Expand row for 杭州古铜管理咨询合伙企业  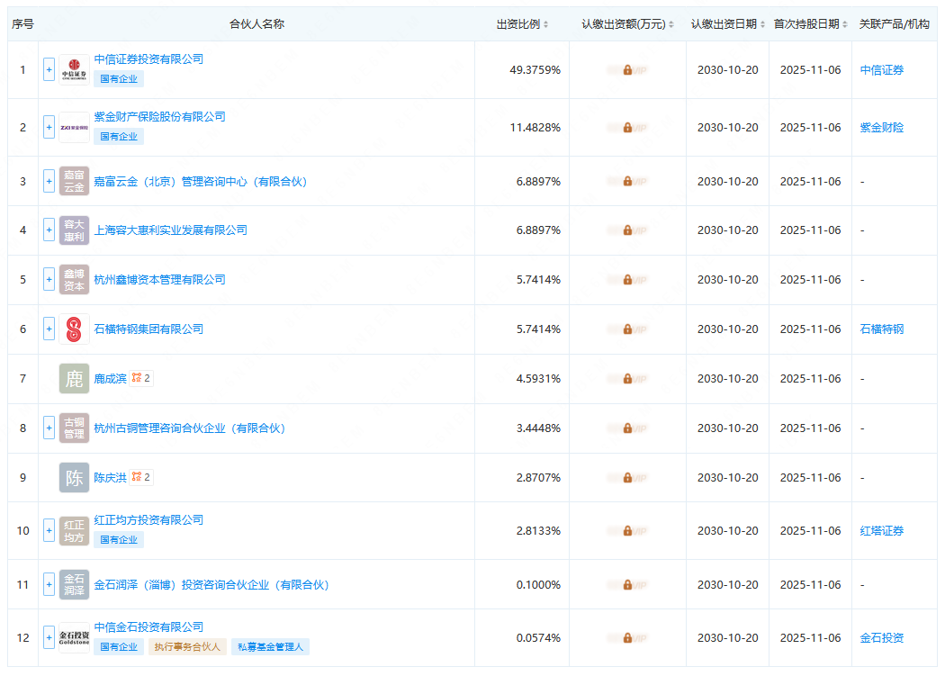(x=49, y=428)
